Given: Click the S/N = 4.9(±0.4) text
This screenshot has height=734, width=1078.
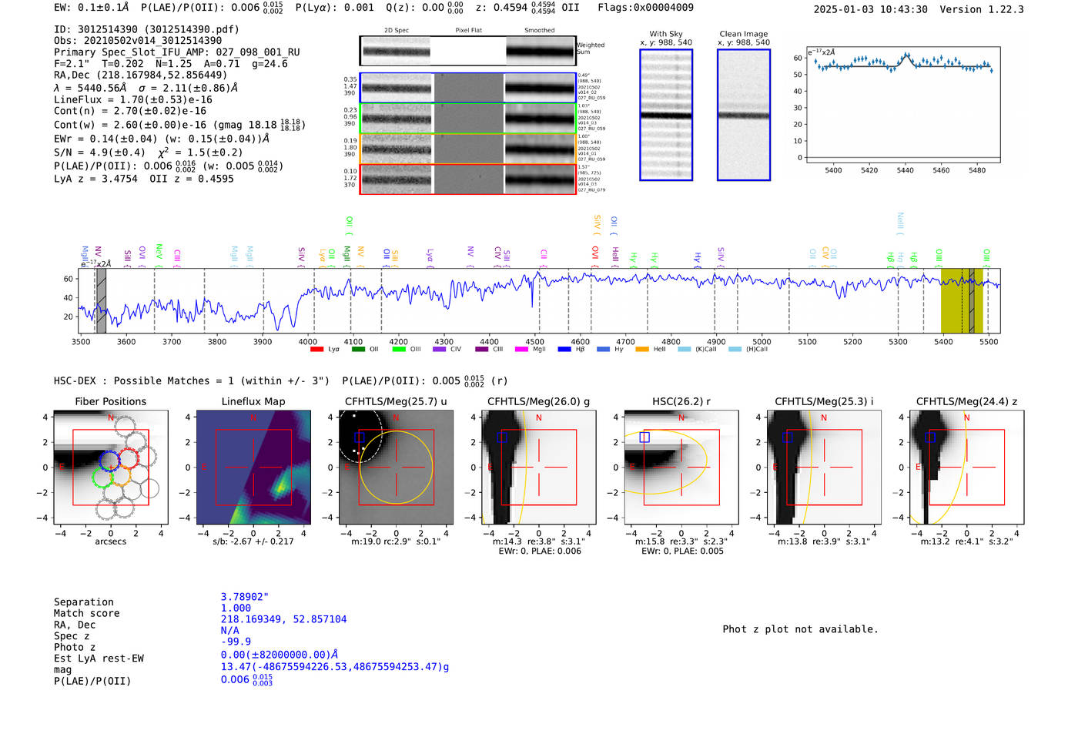Looking at the screenshot, I should [99, 152].
